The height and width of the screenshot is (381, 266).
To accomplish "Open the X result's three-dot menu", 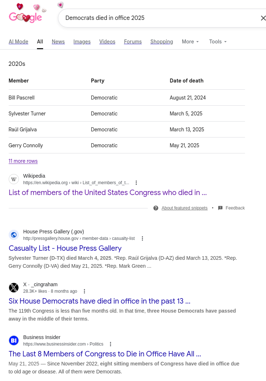I will tap(84, 291).
